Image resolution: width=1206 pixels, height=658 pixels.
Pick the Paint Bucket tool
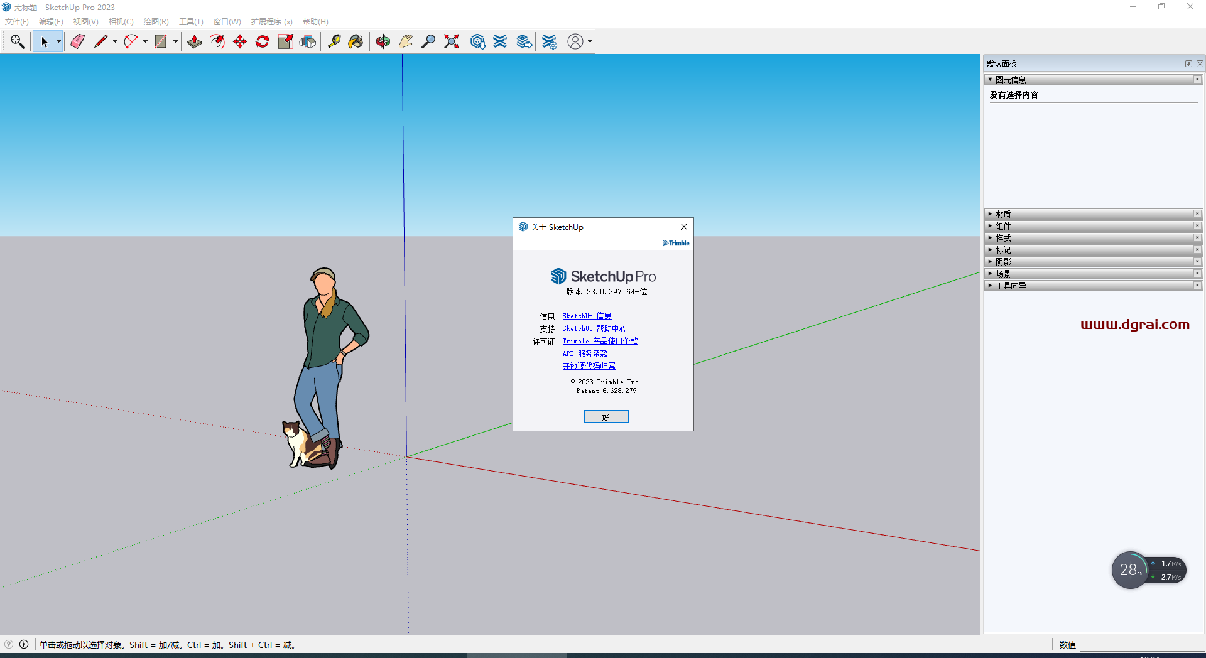tap(356, 41)
